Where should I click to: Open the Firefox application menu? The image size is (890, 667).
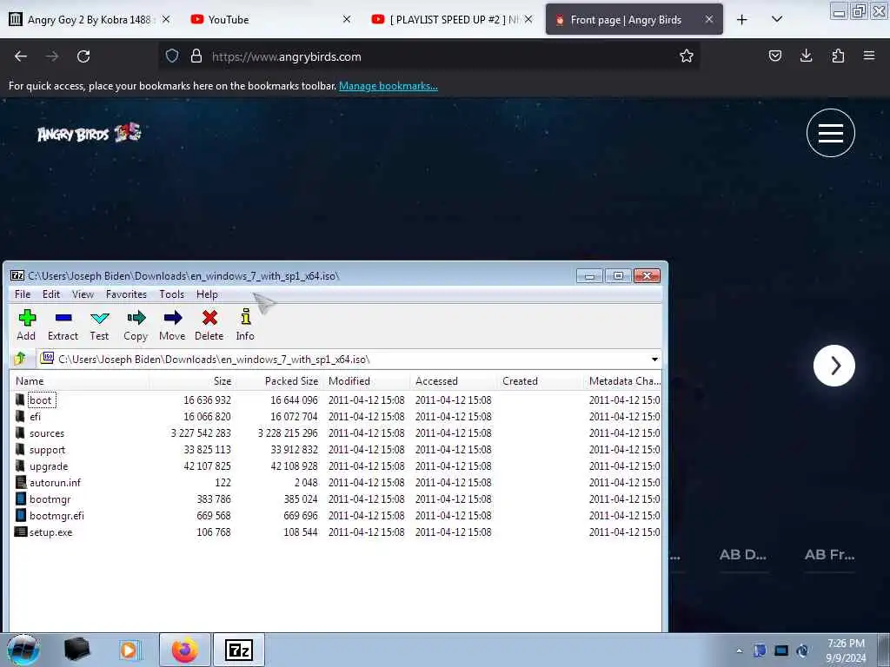(869, 56)
